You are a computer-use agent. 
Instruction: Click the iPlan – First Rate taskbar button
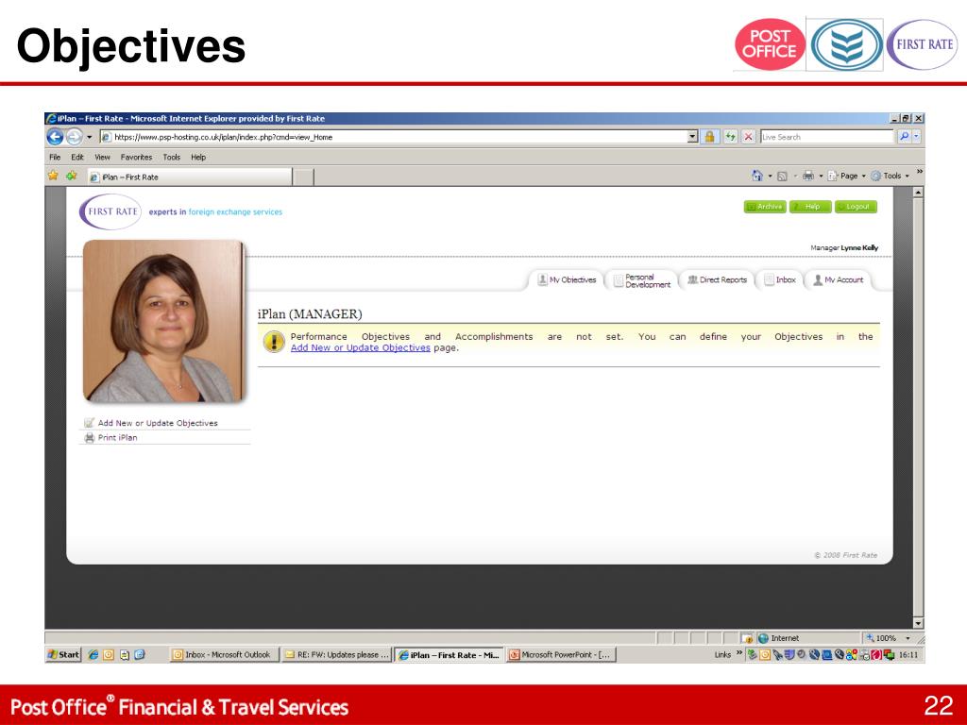coord(449,655)
